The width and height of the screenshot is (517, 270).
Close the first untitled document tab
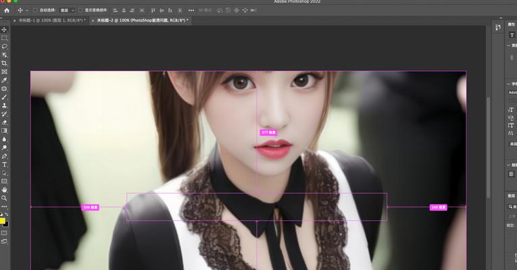(x=14, y=20)
